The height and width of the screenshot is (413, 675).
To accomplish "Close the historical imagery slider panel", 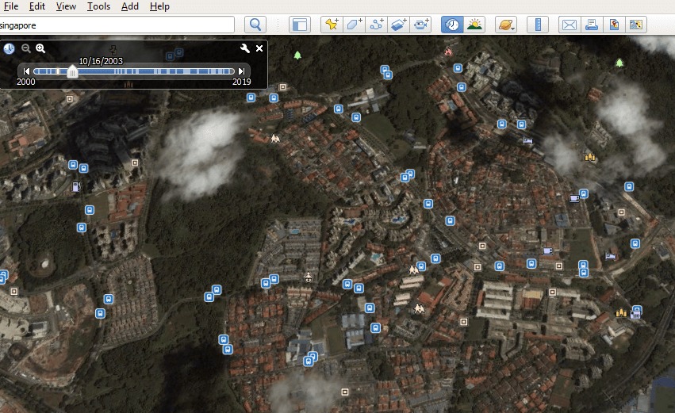I will coord(259,48).
